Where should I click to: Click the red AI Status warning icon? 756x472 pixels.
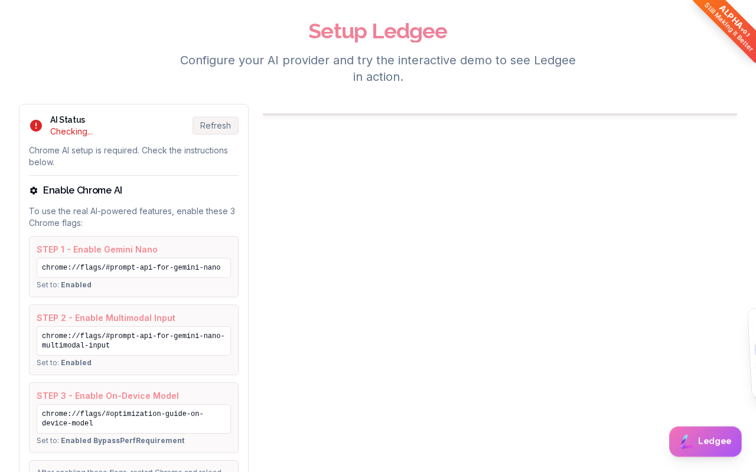click(36, 126)
